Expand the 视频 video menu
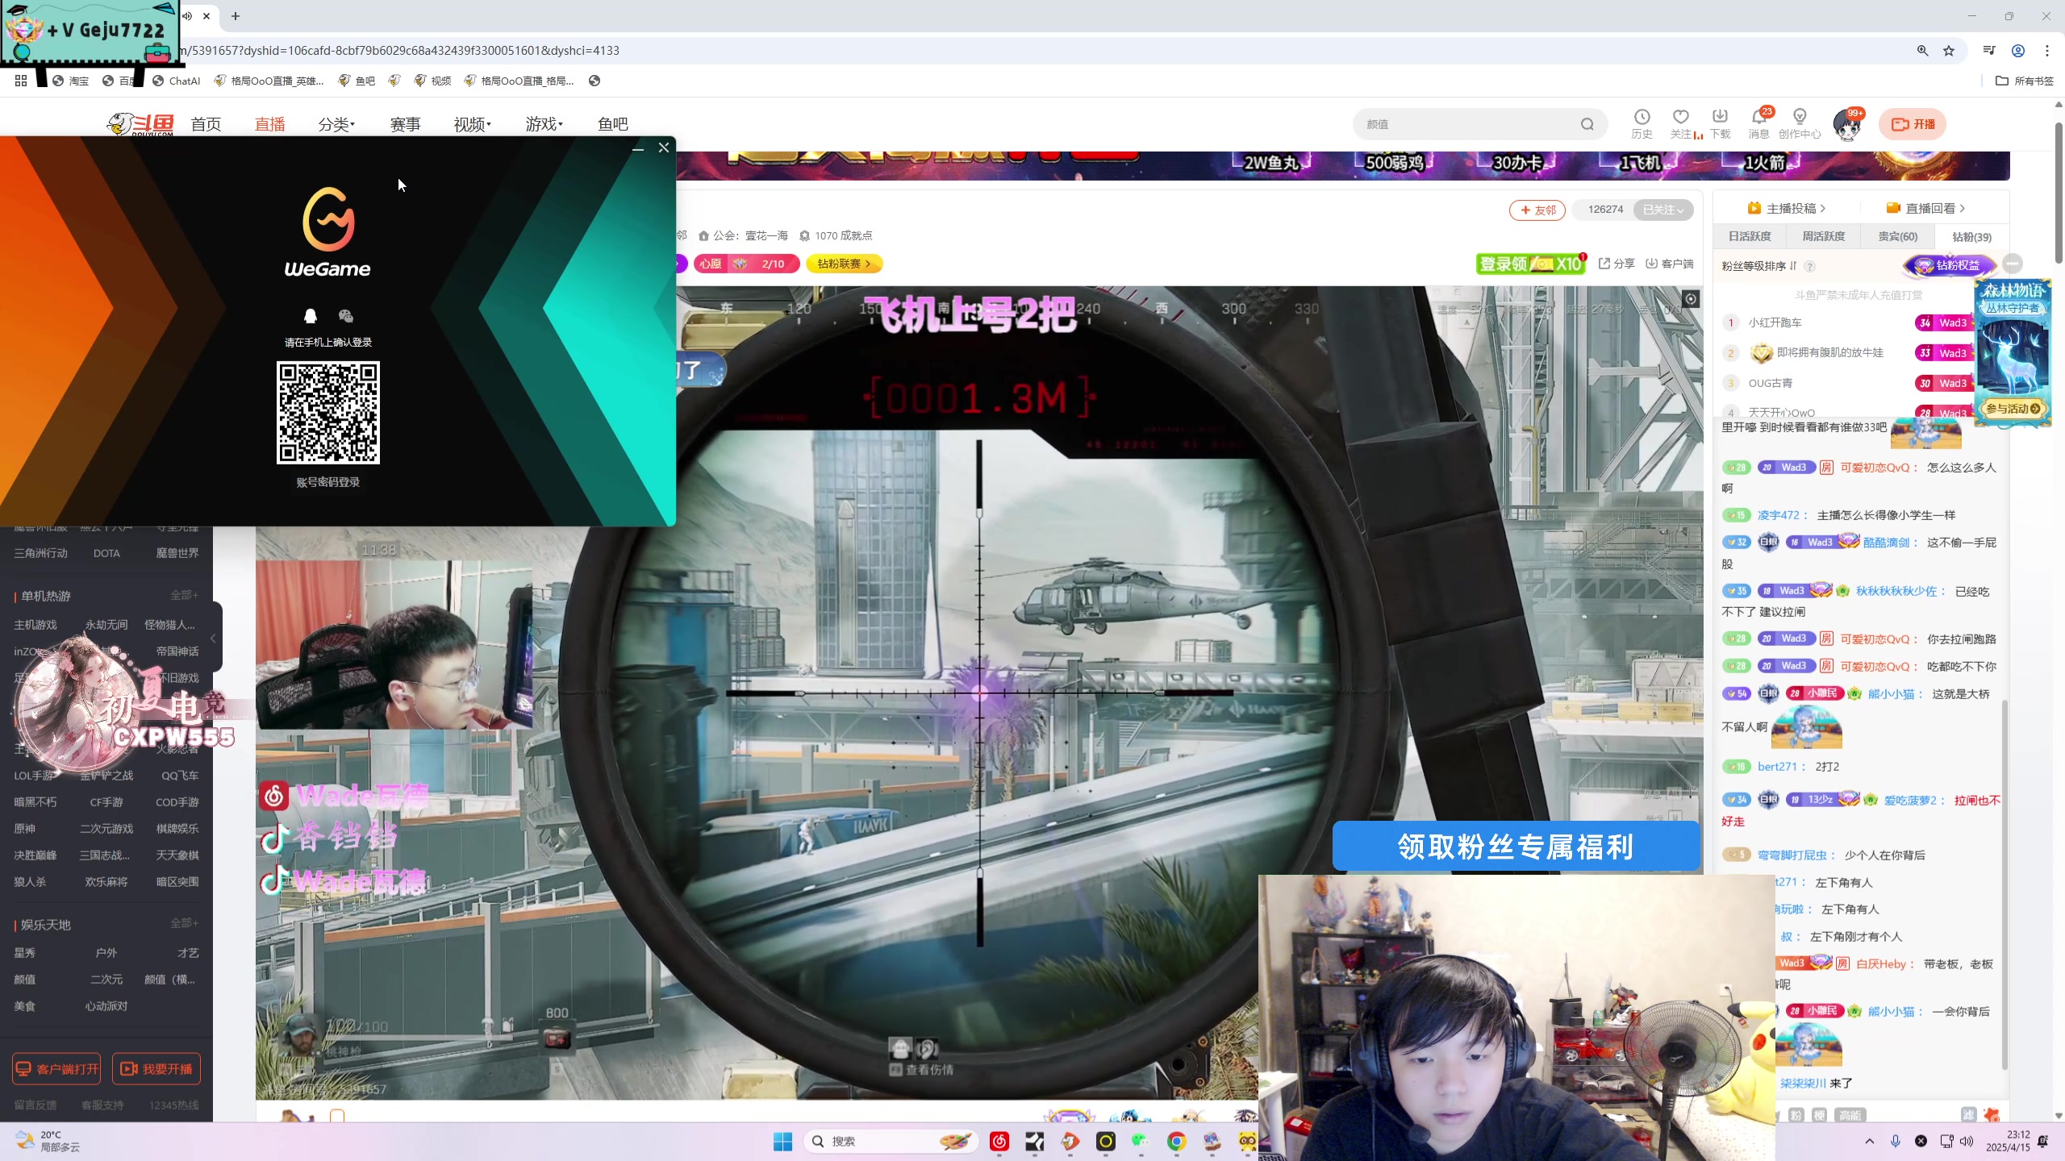The width and height of the screenshot is (2065, 1161). (472, 124)
